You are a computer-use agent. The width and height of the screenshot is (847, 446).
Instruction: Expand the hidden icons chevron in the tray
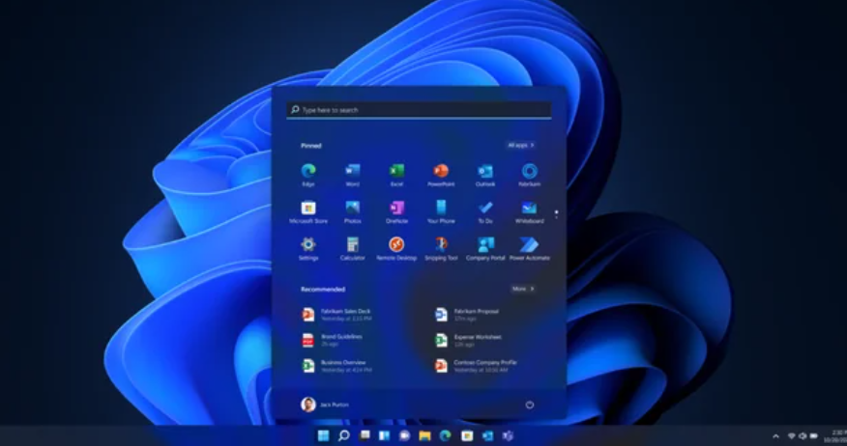pos(775,435)
